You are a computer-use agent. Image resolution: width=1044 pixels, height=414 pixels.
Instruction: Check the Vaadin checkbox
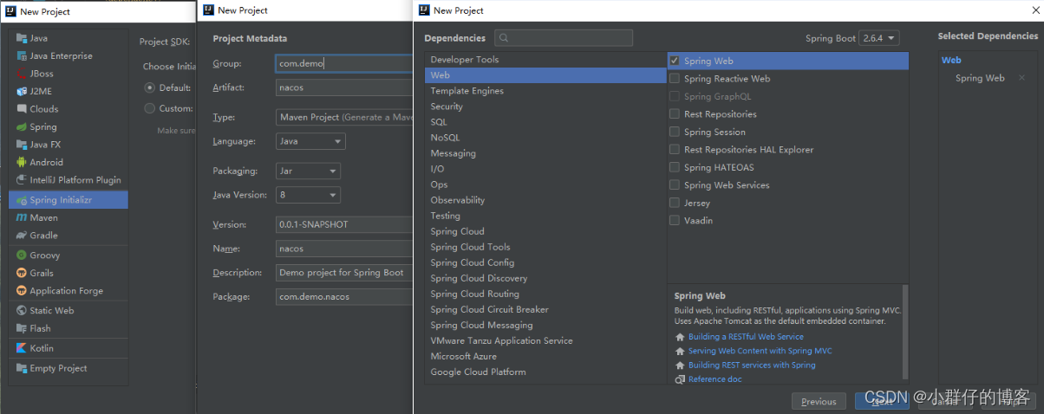point(675,221)
